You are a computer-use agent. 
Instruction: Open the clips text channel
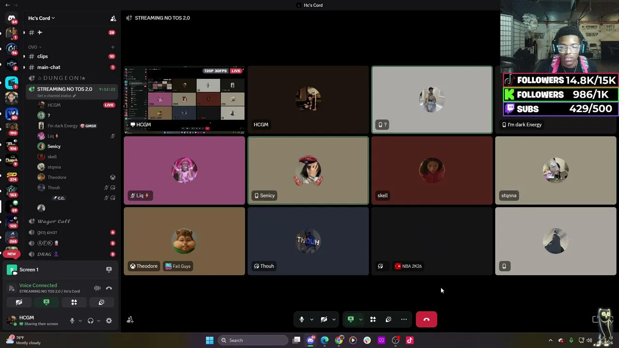[x=72, y=56]
